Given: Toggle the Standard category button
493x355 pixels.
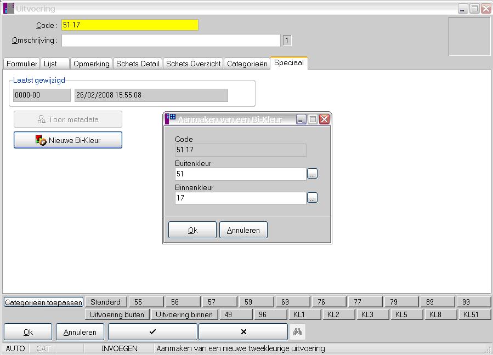Looking at the screenshot, I should point(106,302).
